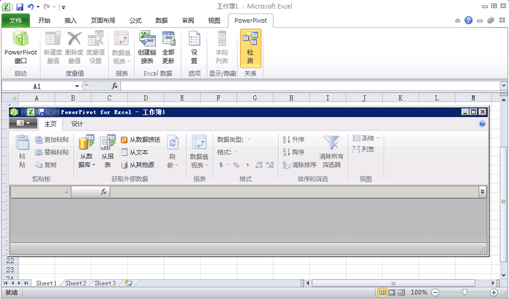The width and height of the screenshot is (509, 299).
Task: Click the increase decimal places icon
Action: pos(259,165)
